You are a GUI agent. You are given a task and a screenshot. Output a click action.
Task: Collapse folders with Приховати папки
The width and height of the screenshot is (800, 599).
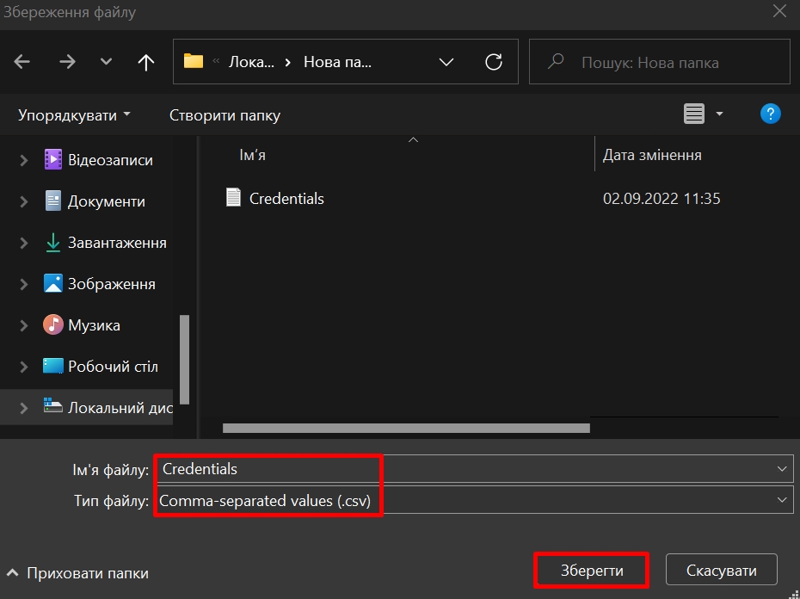point(77,573)
